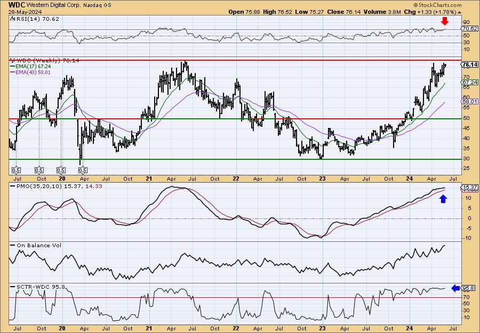Image resolution: width=480 pixels, height=333 pixels.
Task: Click the 58.01 EMA value tag on right axis
Action: pos(469,101)
